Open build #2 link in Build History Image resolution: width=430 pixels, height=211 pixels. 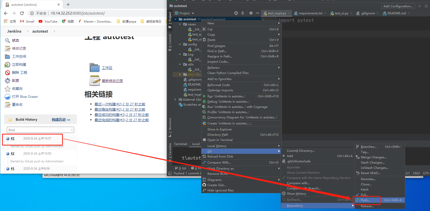[x=13, y=154]
